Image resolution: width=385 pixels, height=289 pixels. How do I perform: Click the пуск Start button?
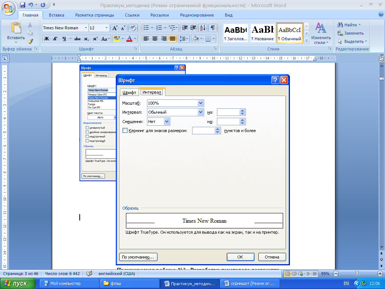tap(18, 283)
